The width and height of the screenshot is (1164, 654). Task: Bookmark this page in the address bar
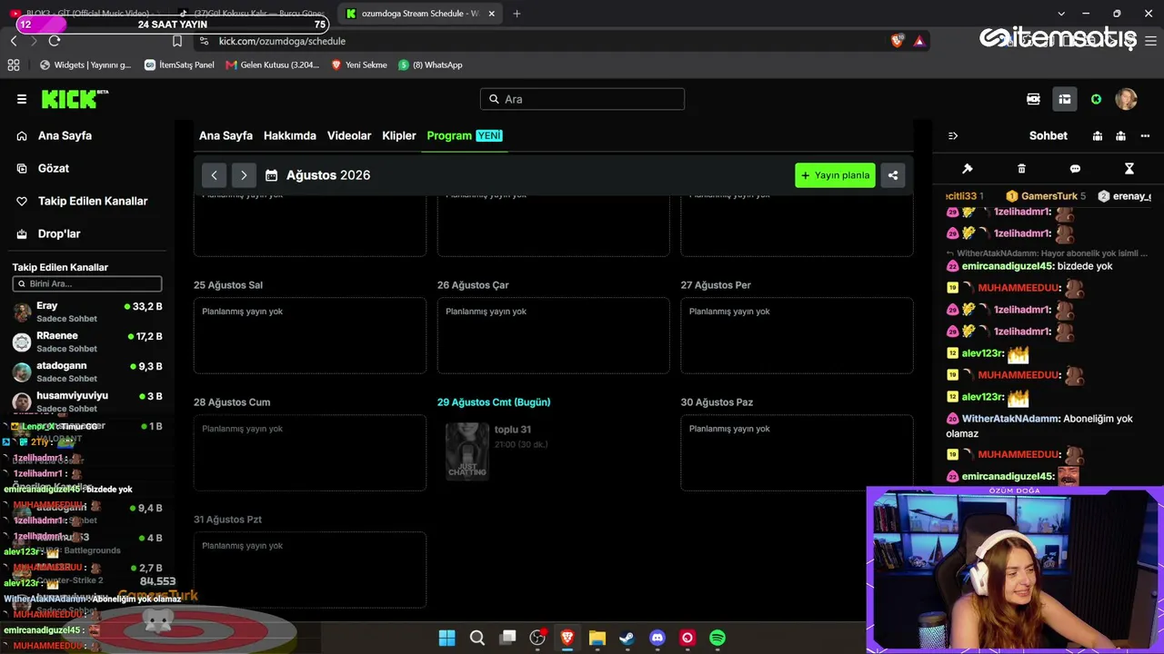(x=177, y=41)
